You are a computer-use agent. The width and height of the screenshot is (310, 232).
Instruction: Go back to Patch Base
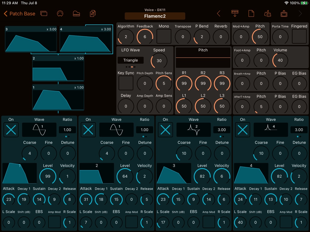(x=19, y=14)
